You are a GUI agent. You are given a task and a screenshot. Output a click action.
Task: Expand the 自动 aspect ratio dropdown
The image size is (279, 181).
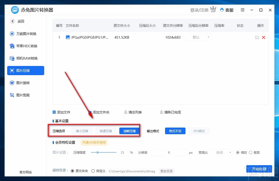[x=222, y=152]
